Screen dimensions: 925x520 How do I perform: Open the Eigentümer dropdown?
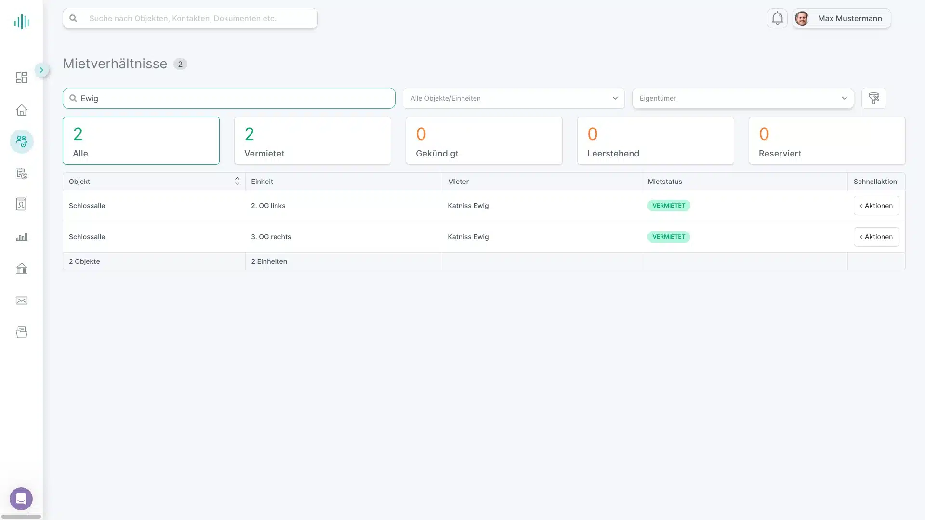pyautogui.click(x=743, y=98)
